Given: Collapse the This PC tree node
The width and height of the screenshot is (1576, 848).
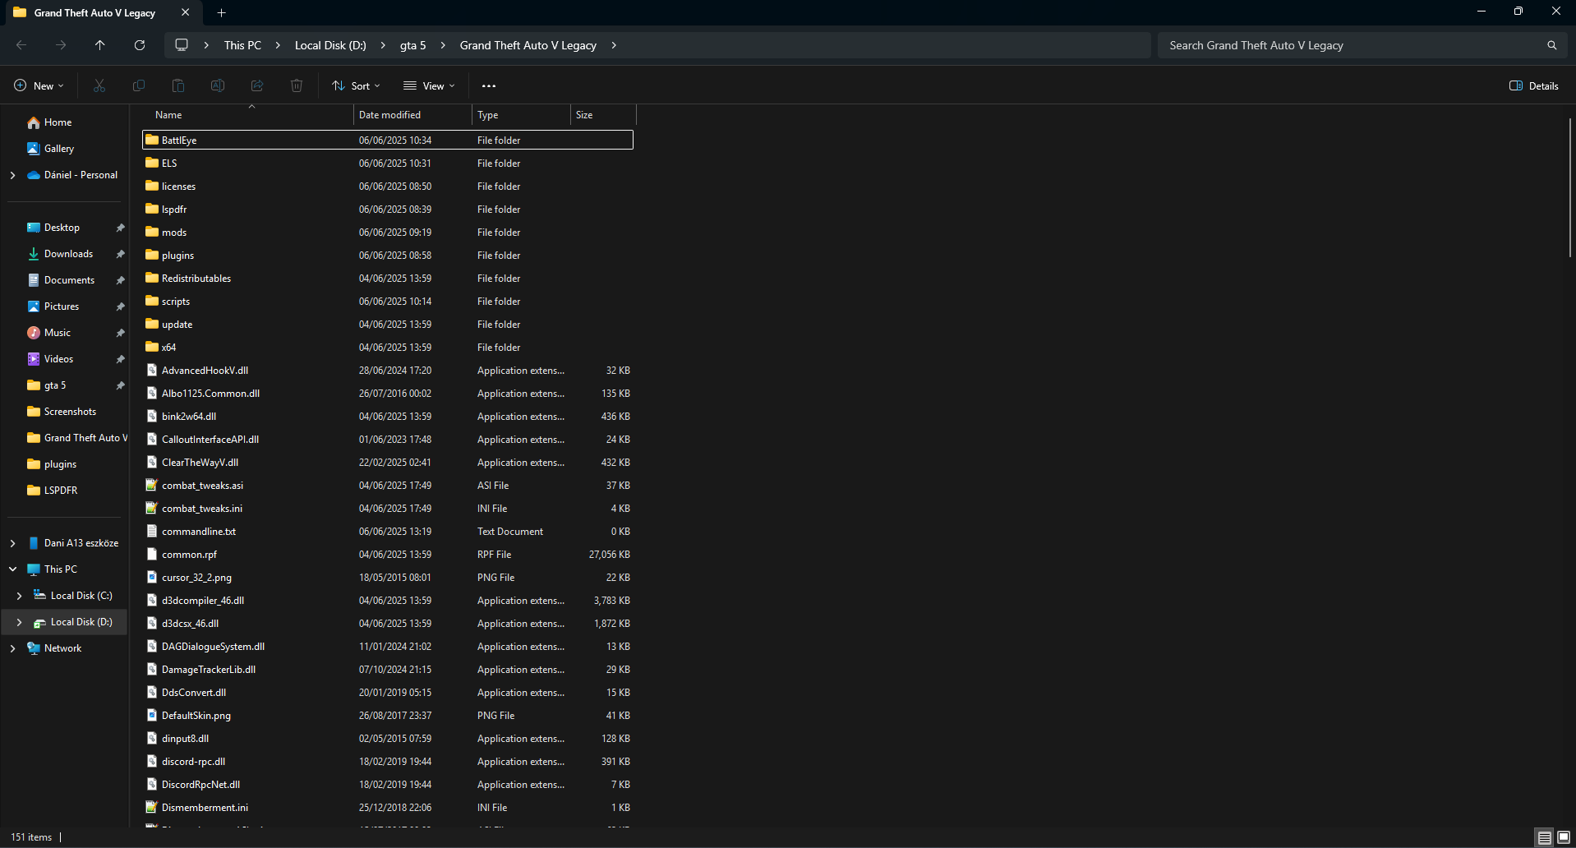Looking at the screenshot, I should point(12,569).
